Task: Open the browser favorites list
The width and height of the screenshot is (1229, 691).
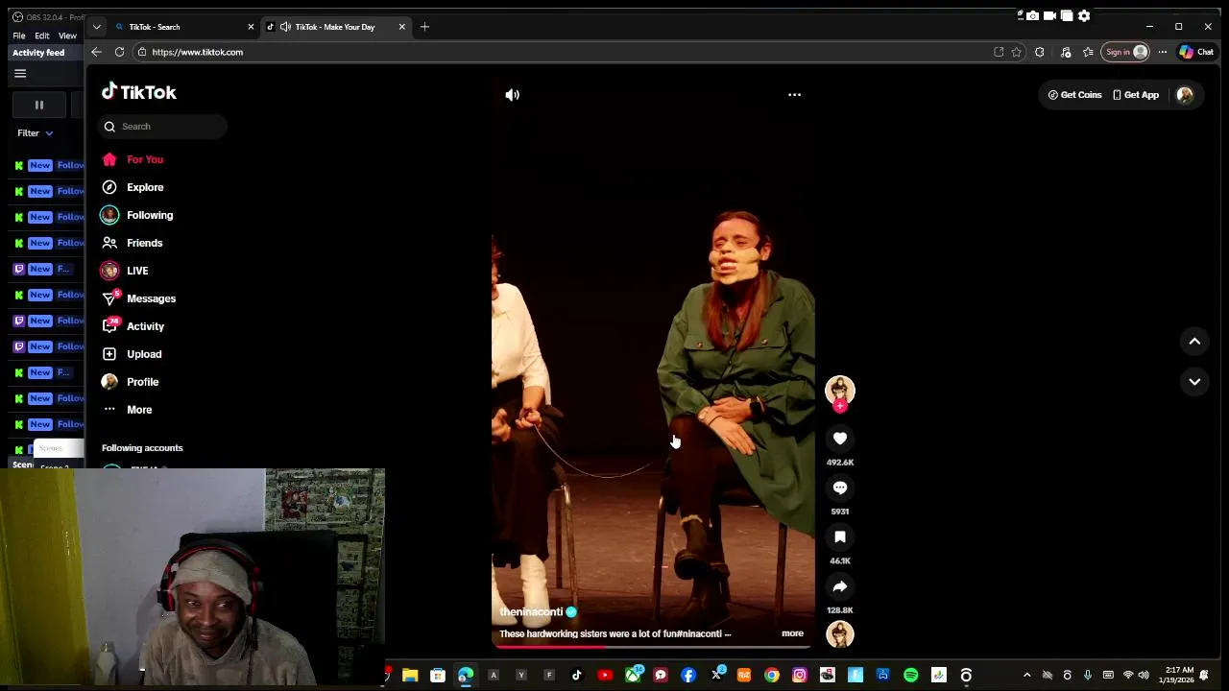Action: tap(1088, 52)
